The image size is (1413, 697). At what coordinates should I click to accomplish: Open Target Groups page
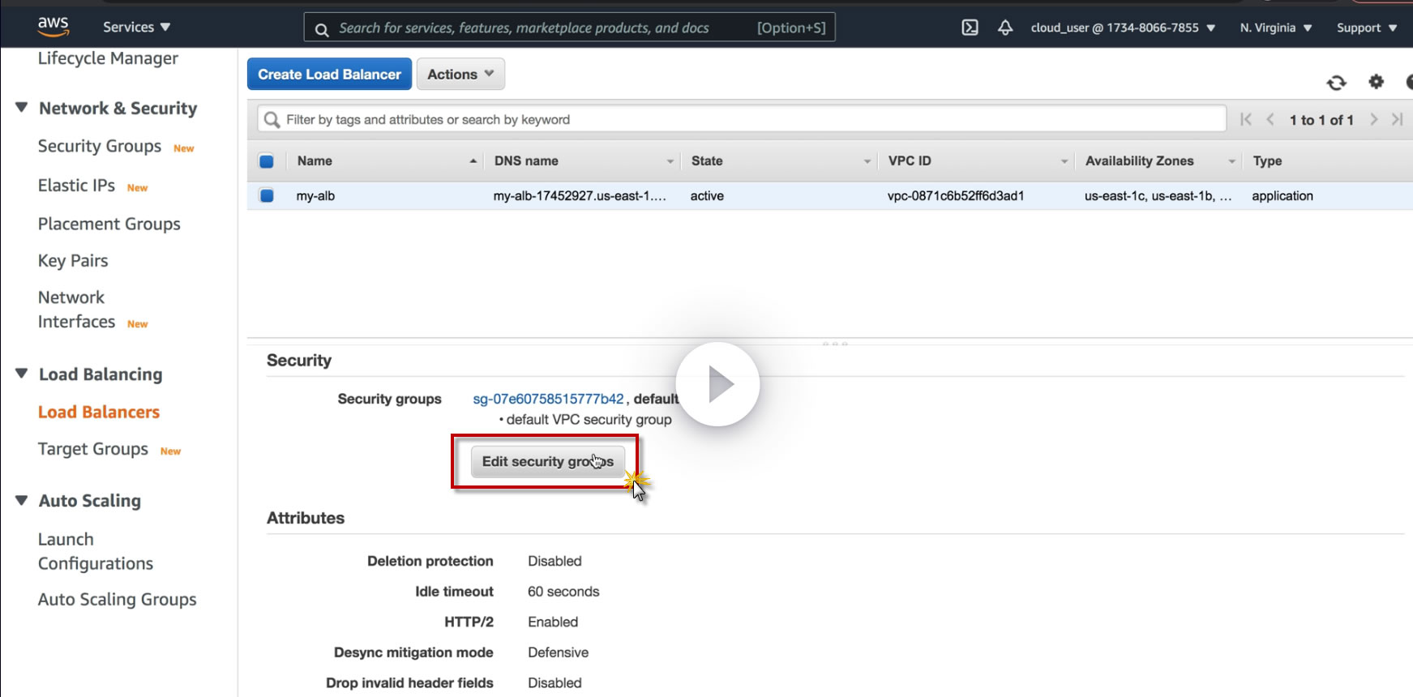[93, 449]
